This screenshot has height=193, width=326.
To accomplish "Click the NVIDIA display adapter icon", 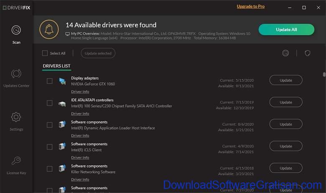I will point(62,81).
